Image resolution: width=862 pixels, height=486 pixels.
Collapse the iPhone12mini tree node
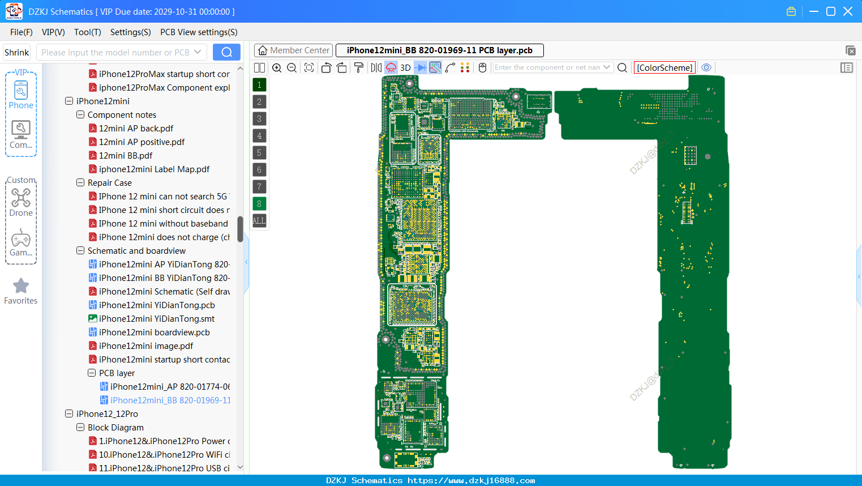[x=69, y=101]
